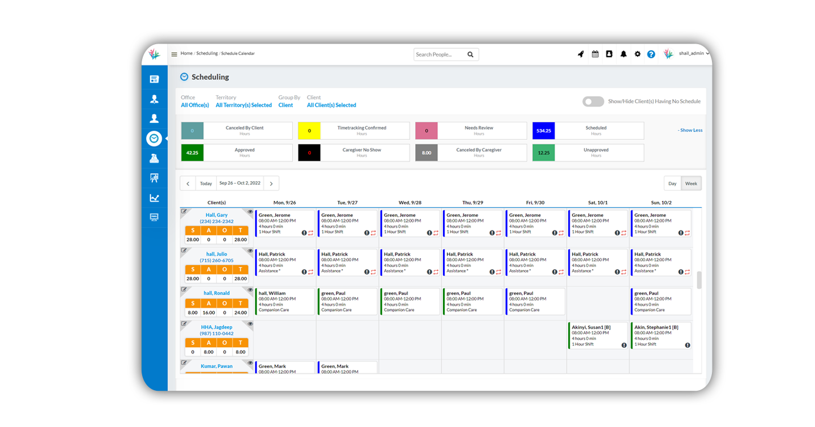Switch to the Day view tab

(x=672, y=183)
